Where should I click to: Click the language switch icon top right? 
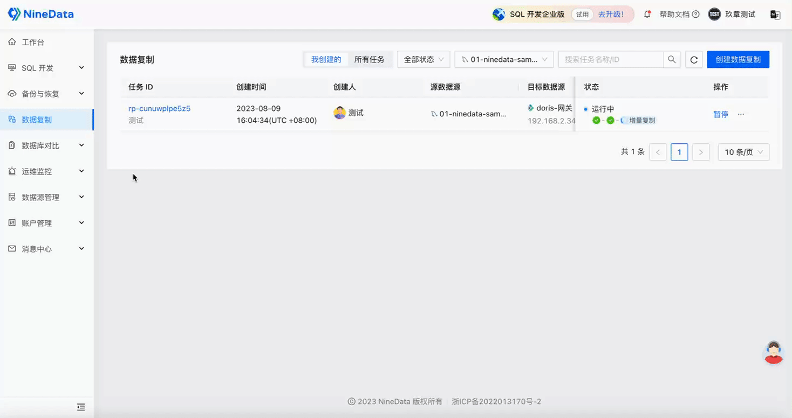[x=775, y=15]
